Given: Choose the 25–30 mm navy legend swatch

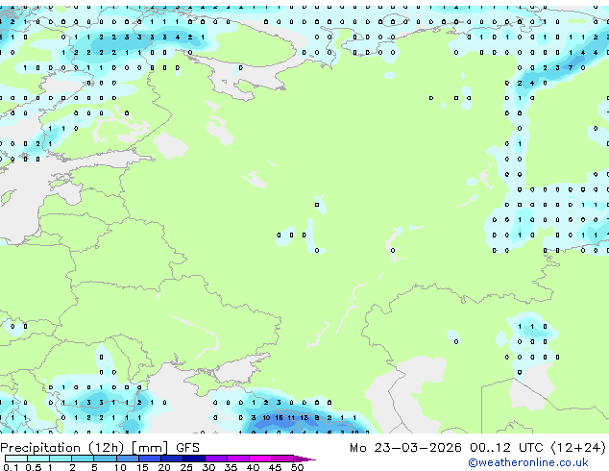Looking at the screenshot, I should 194,459.
